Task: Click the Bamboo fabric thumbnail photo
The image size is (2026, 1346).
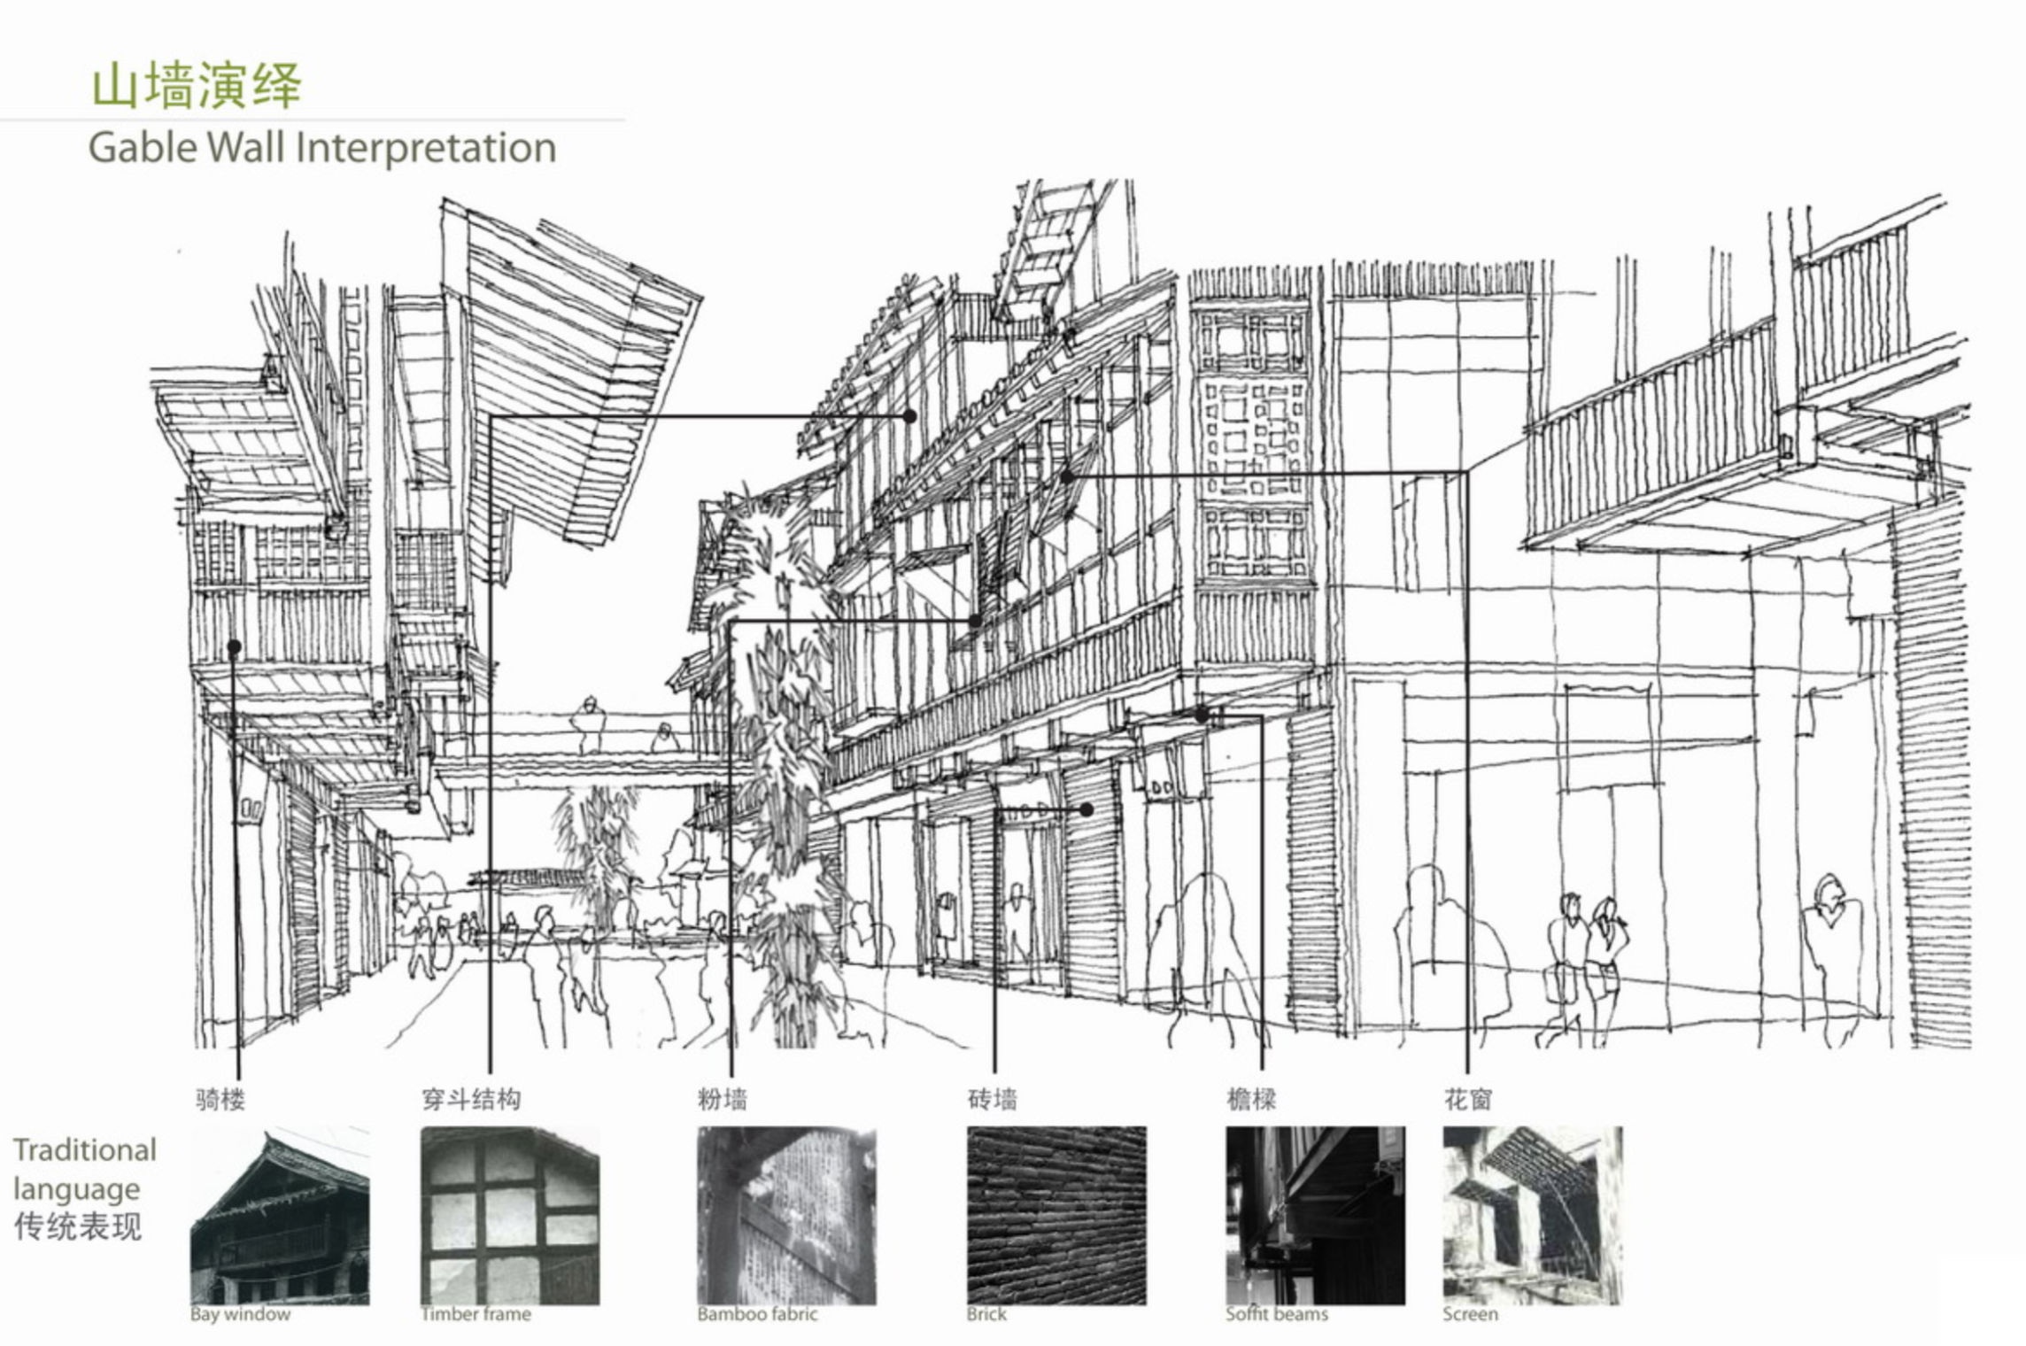Action: tap(786, 1215)
